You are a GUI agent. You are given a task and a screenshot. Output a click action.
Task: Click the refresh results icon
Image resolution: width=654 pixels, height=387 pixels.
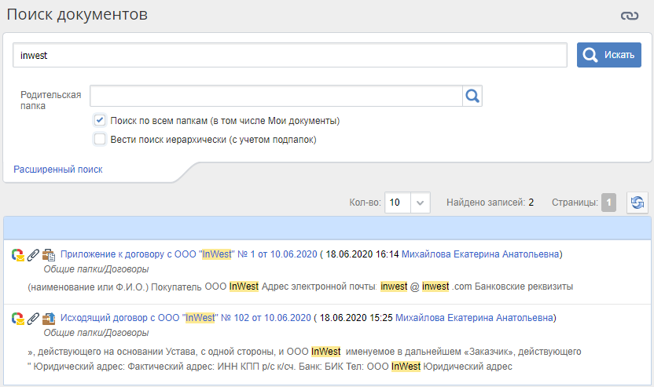(637, 203)
